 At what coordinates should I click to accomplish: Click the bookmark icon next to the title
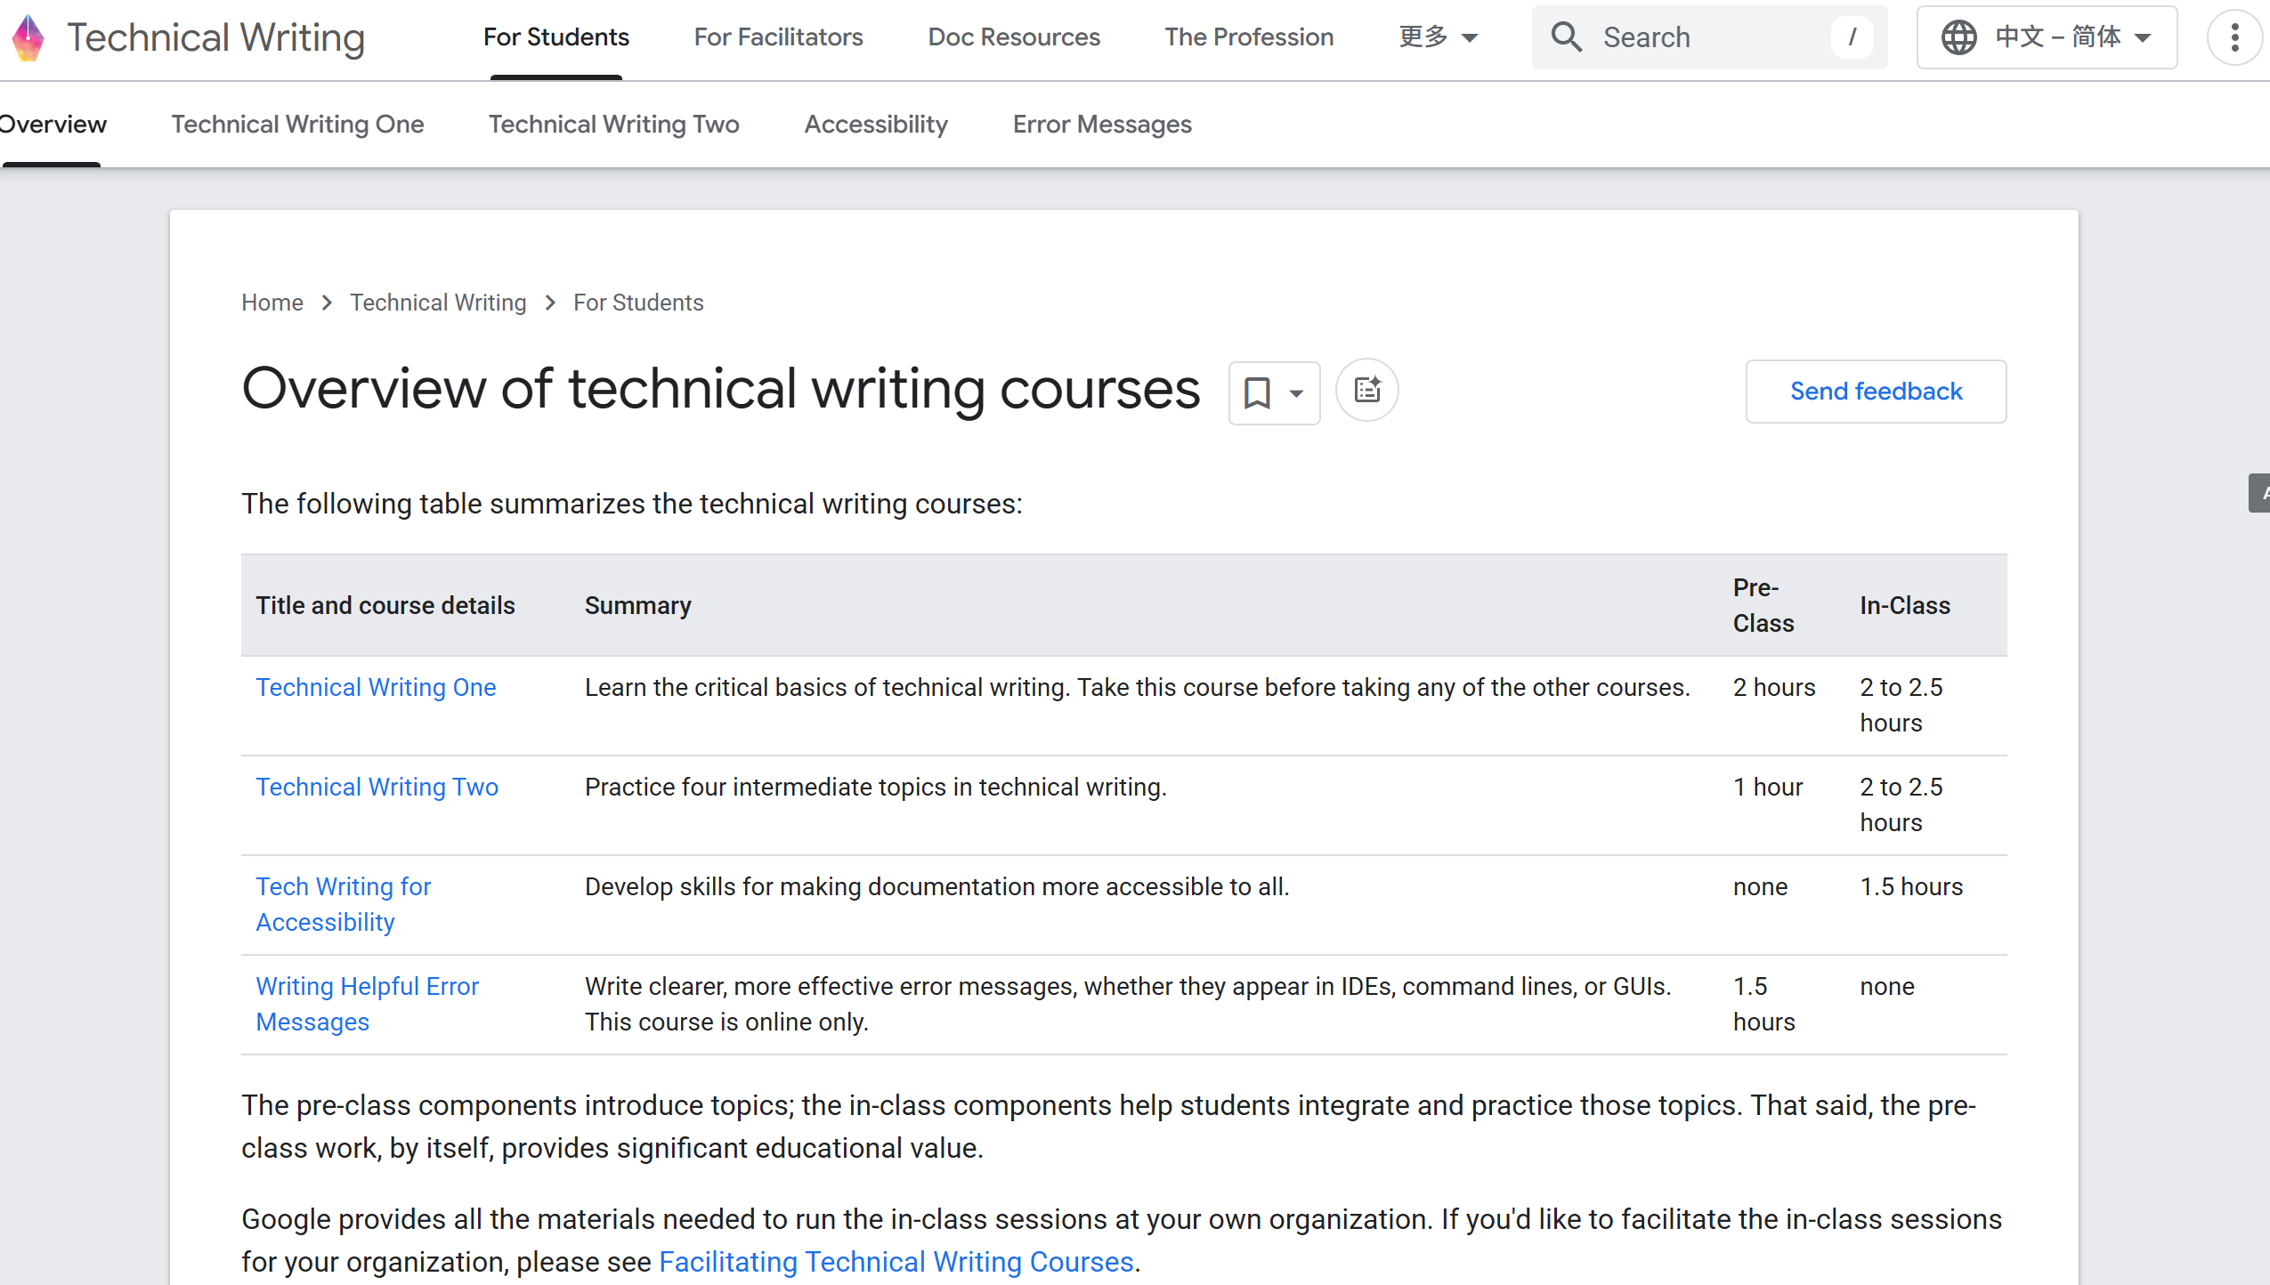pos(1257,392)
